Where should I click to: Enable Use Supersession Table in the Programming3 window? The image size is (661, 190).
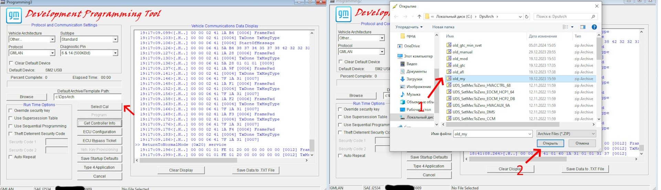pos(10,118)
